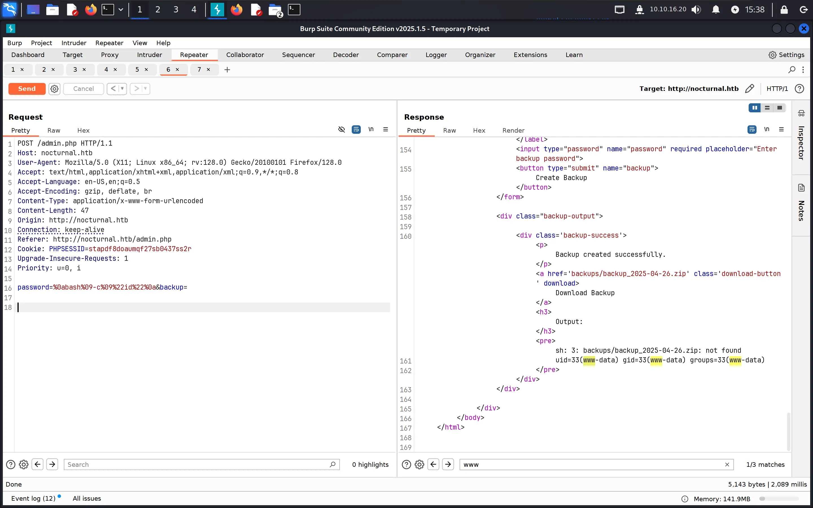Open the Event log
This screenshot has width=813, height=508.
coord(33,498)
